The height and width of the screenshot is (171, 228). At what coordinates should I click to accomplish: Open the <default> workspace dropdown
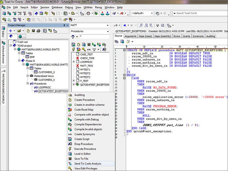(x=152, y=13)
